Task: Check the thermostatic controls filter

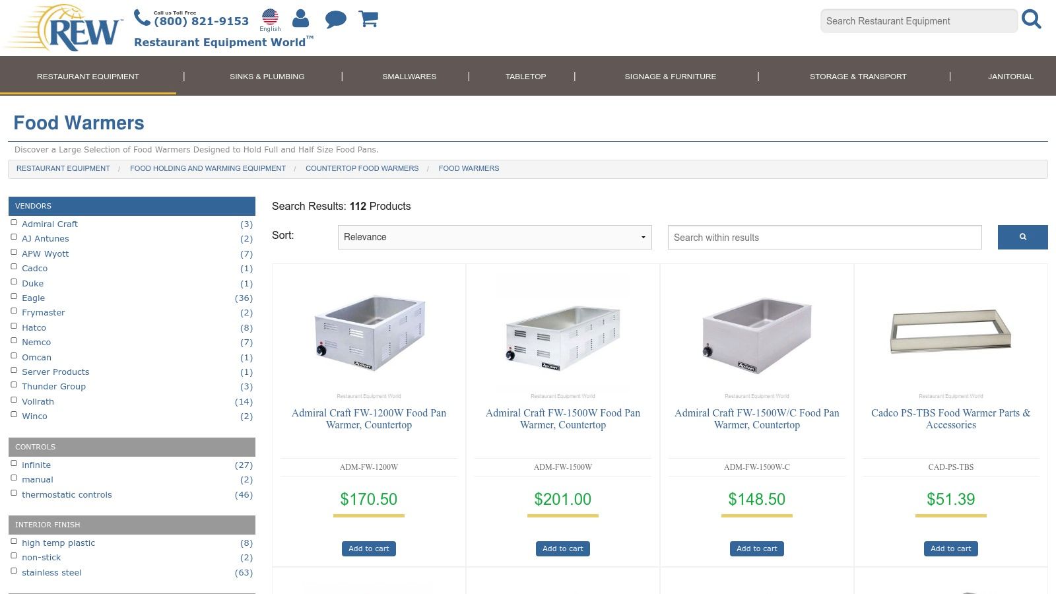Action: pyautogui.click(x=14, y=493)
